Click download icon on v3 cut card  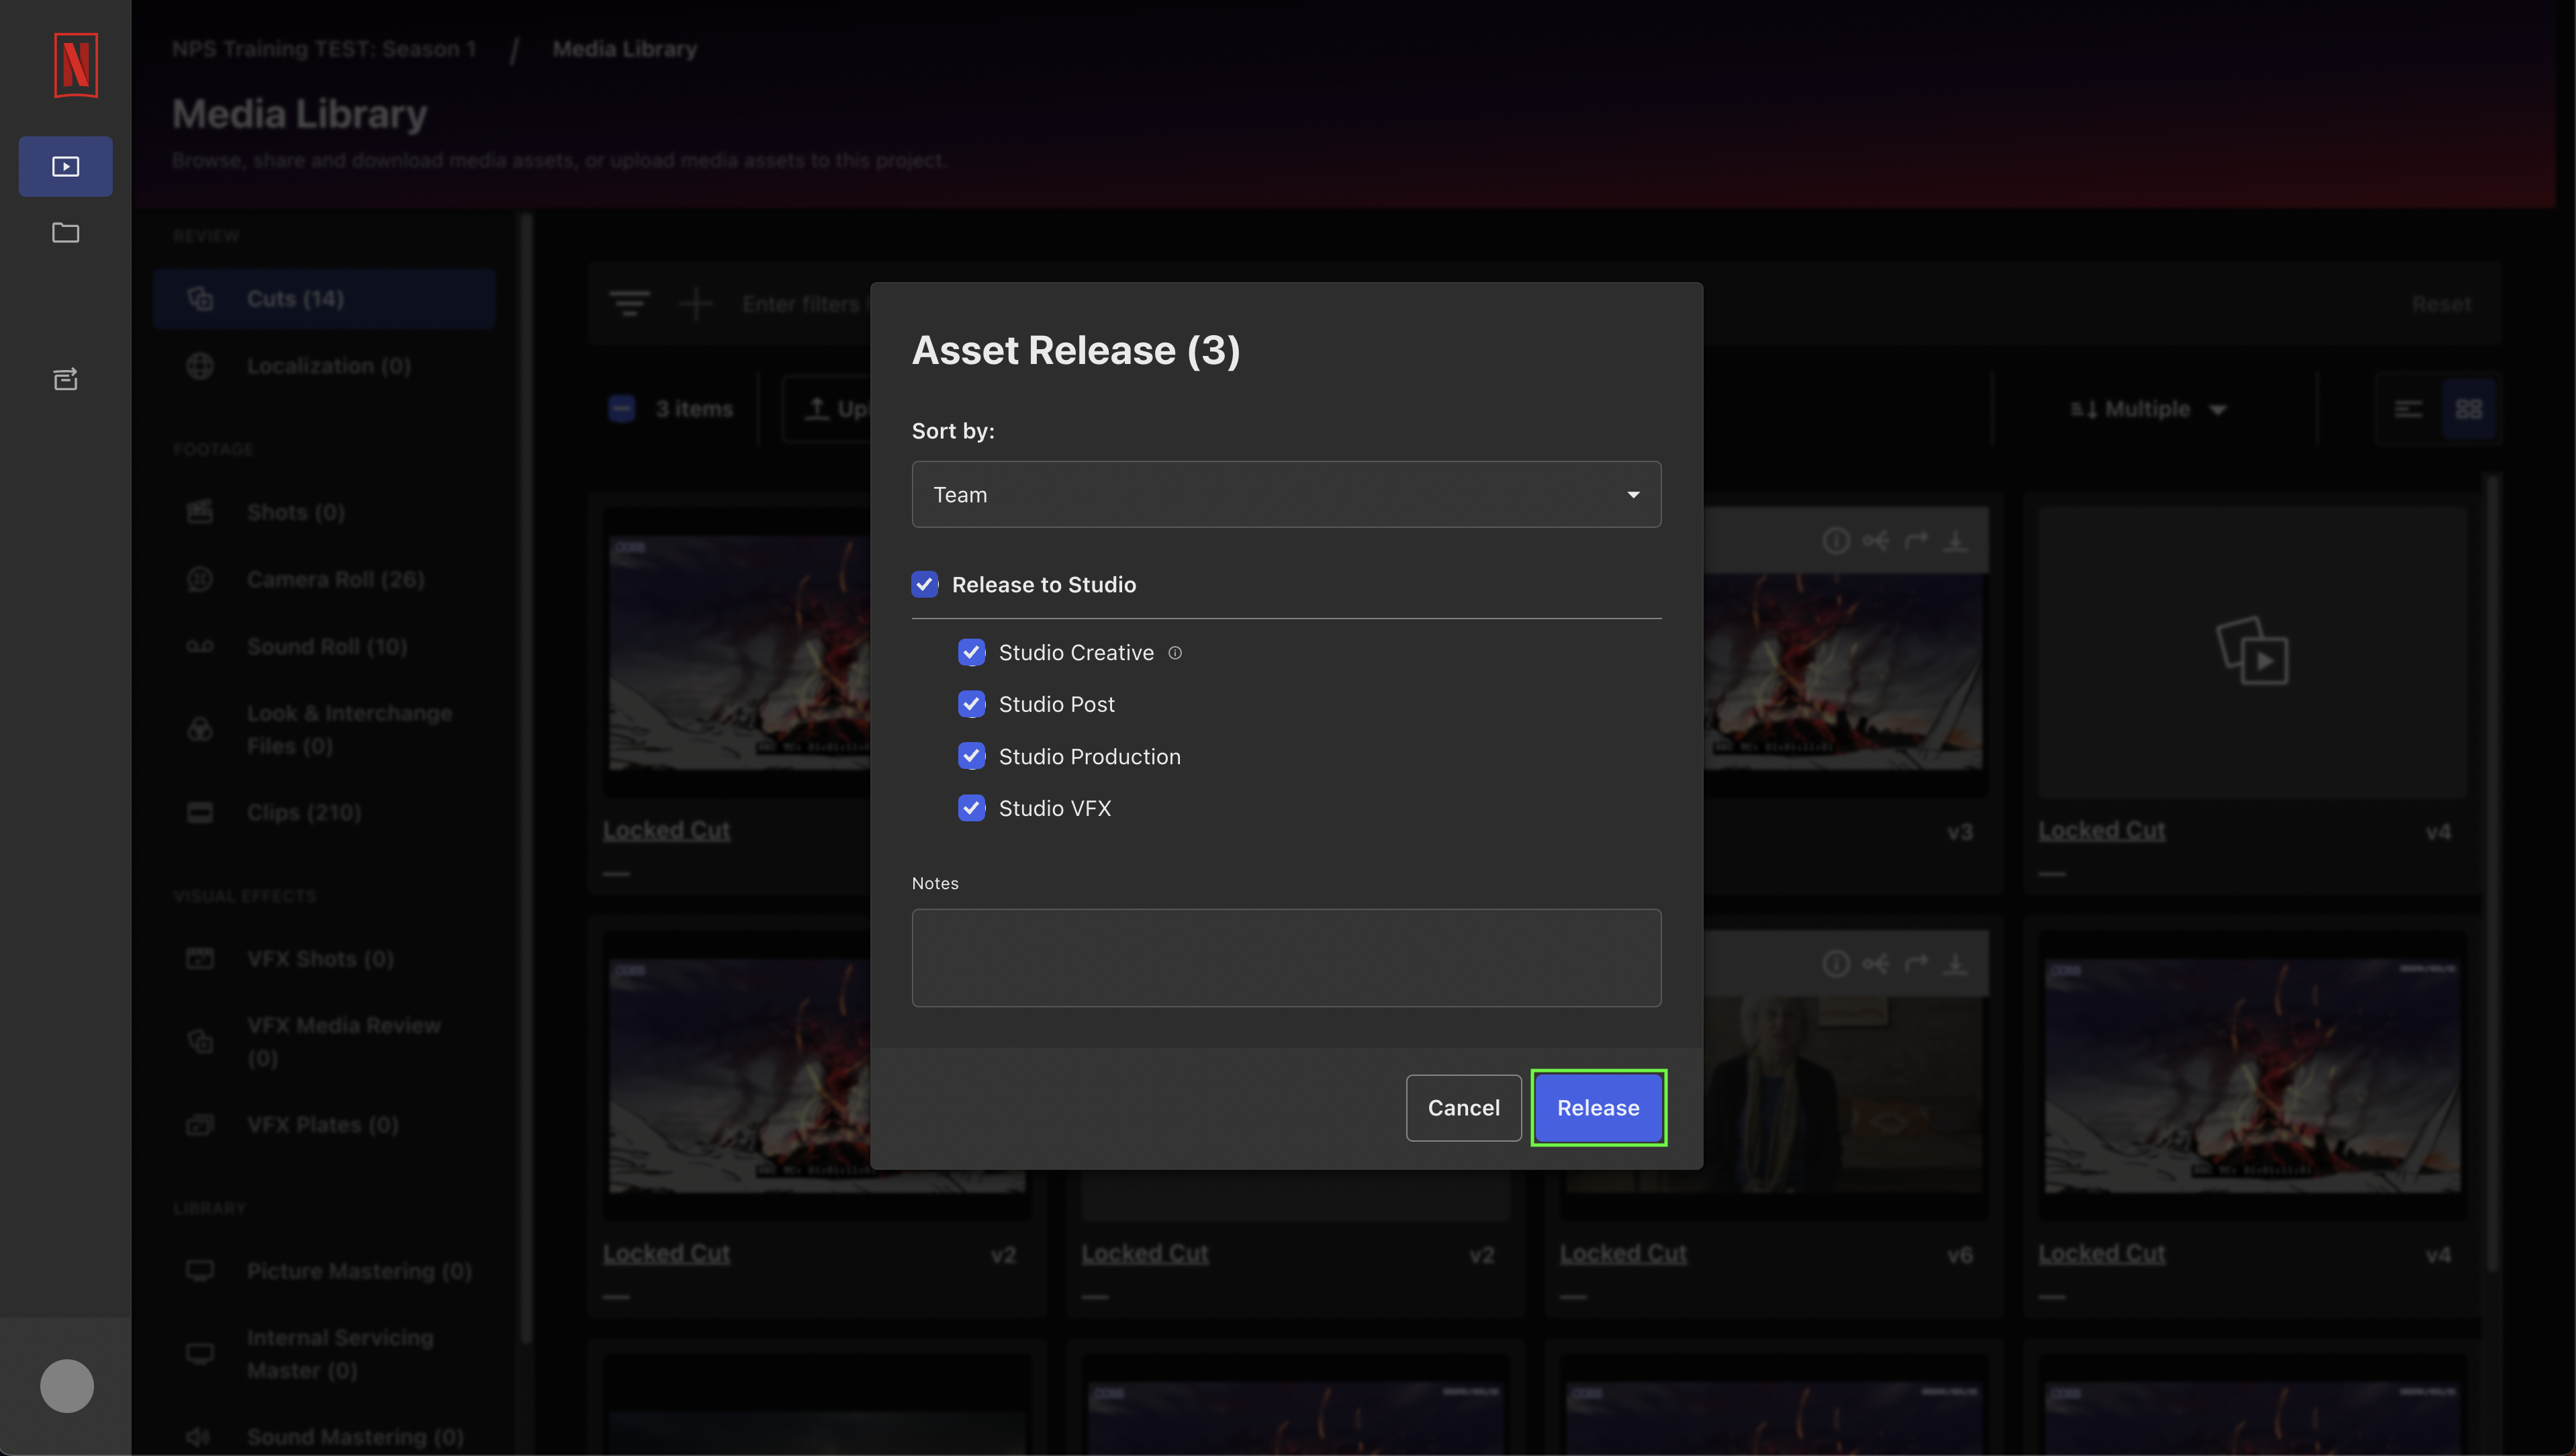1955,541
